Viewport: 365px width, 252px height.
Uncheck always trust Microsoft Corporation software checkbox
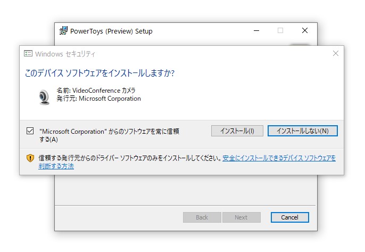click(30, 131)
